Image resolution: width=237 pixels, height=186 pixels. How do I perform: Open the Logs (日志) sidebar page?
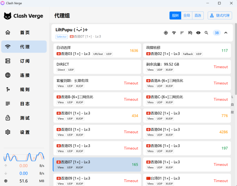click(x=24, y=103)
